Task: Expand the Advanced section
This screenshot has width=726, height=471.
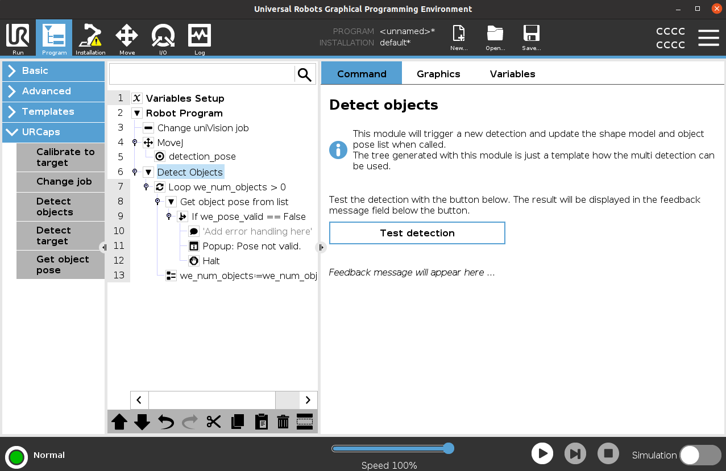Action: point(53,91)
